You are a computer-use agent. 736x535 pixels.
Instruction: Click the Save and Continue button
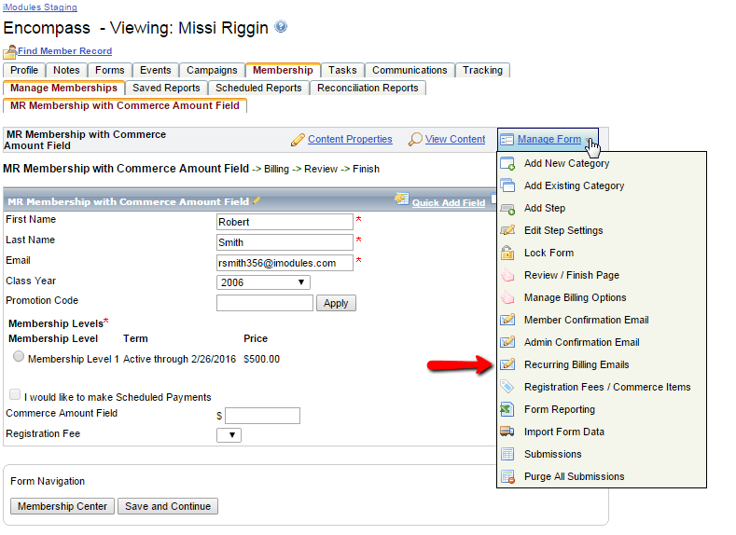point(168,506)
